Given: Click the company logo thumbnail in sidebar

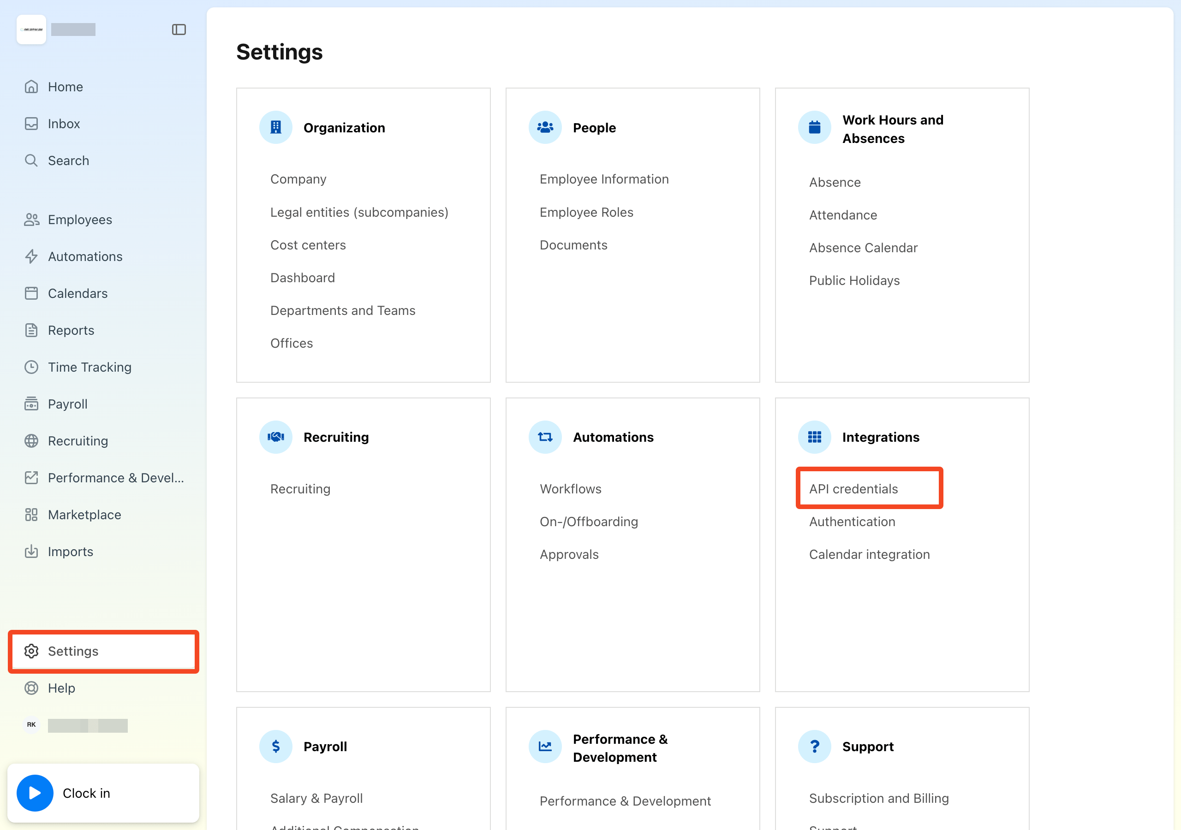Looking at the screenshot, I should pos(31,30).
